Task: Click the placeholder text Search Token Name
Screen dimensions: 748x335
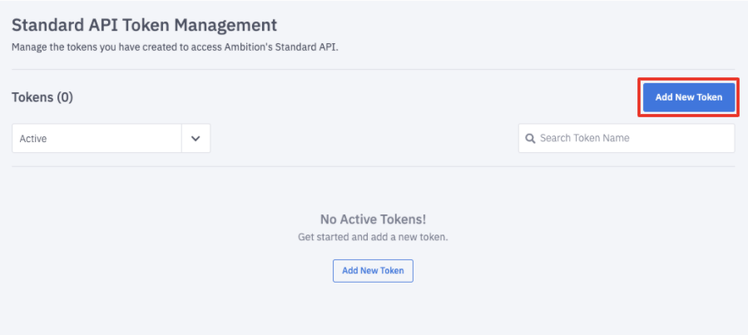Action: point(584,138)
